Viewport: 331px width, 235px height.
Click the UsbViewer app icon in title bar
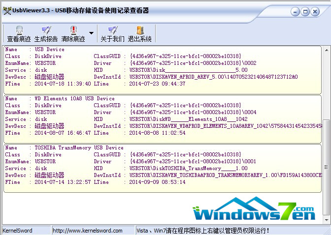(7, 10)
